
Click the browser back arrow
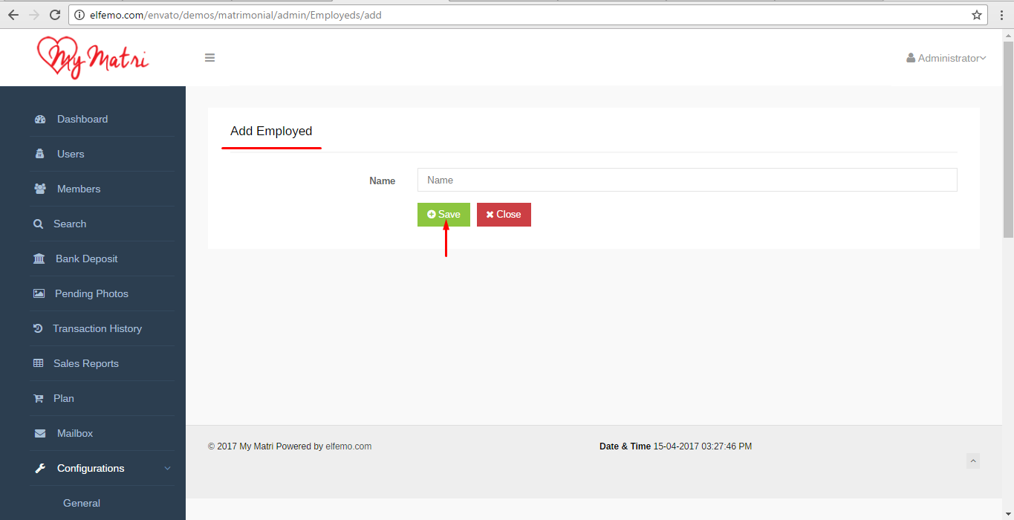13,15
